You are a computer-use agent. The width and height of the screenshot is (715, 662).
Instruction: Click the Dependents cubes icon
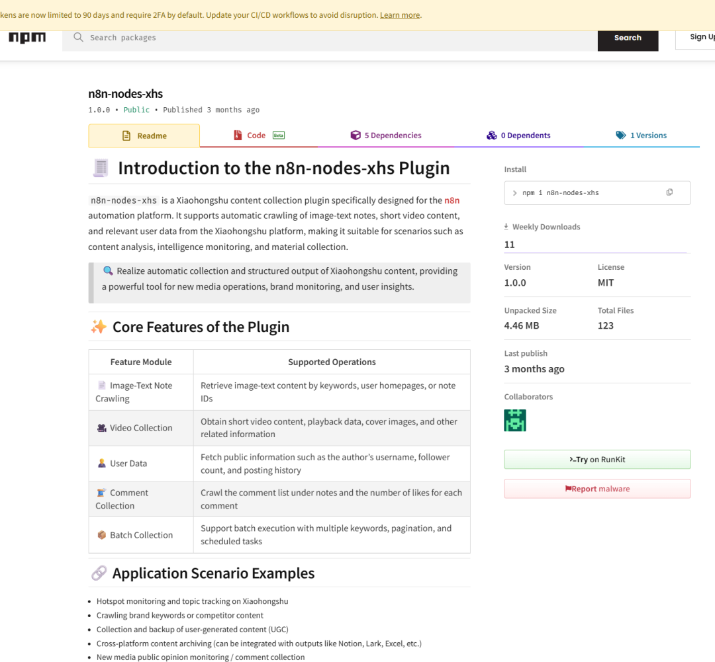[x=491, y=136]
